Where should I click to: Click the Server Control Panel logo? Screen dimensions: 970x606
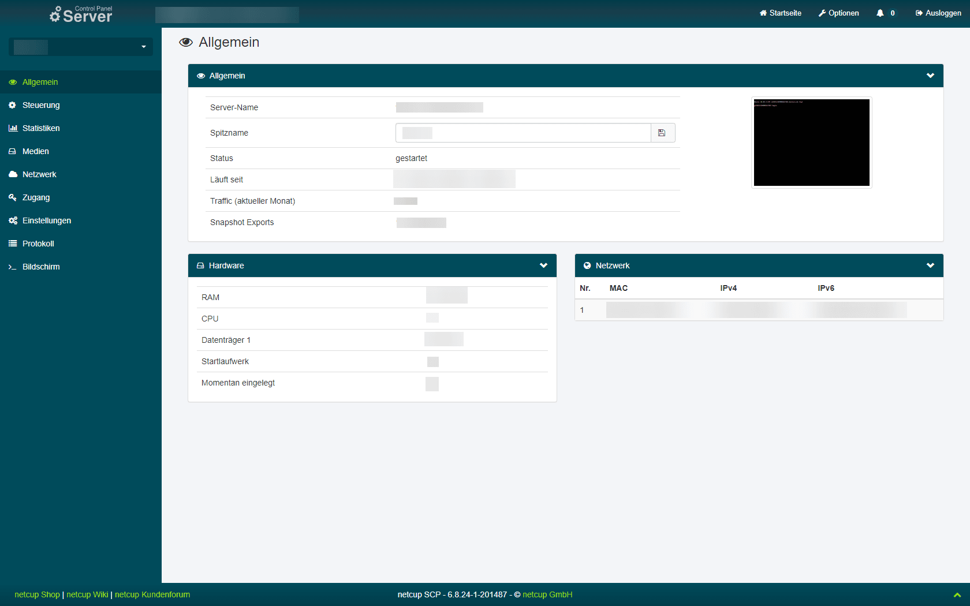pyautogui.click(x=81, y=14)
